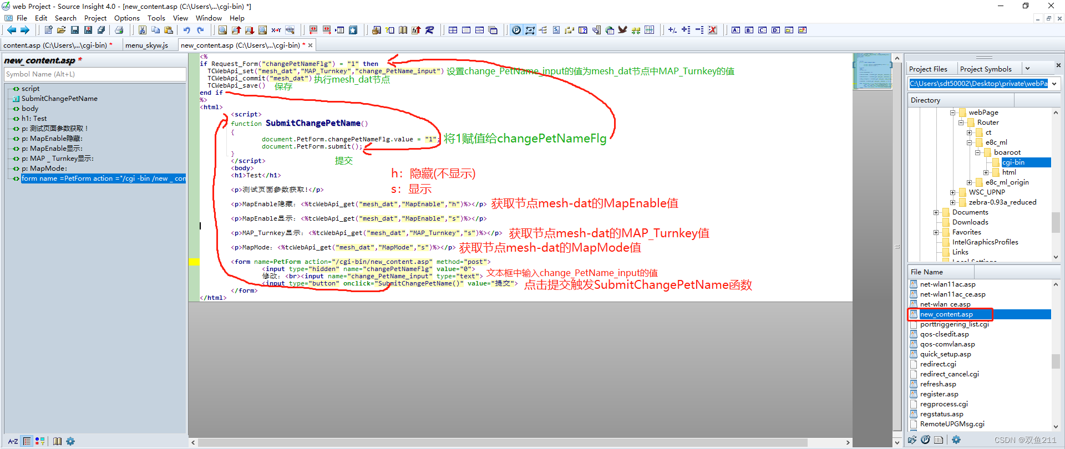Click the Bookmark star icon

coord(353,30)
